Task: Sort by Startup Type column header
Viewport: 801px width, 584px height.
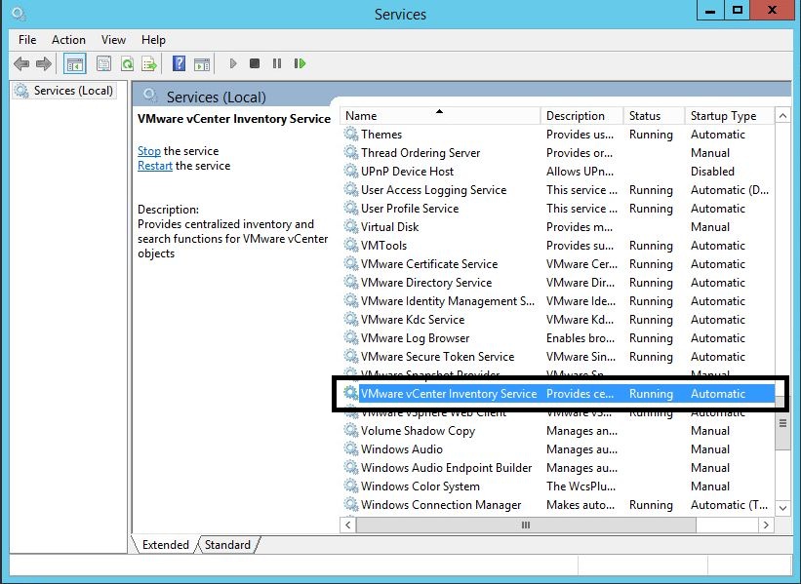Action: 723,116
